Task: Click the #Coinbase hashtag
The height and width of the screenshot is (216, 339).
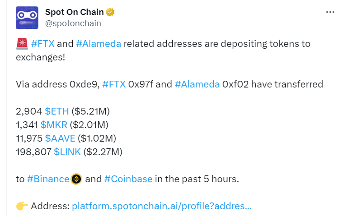Action: click(128, 179)
